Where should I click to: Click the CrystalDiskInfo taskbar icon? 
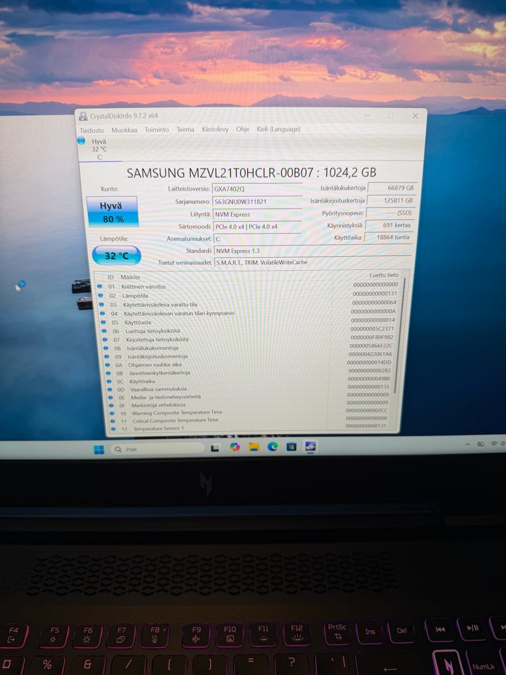310,447
